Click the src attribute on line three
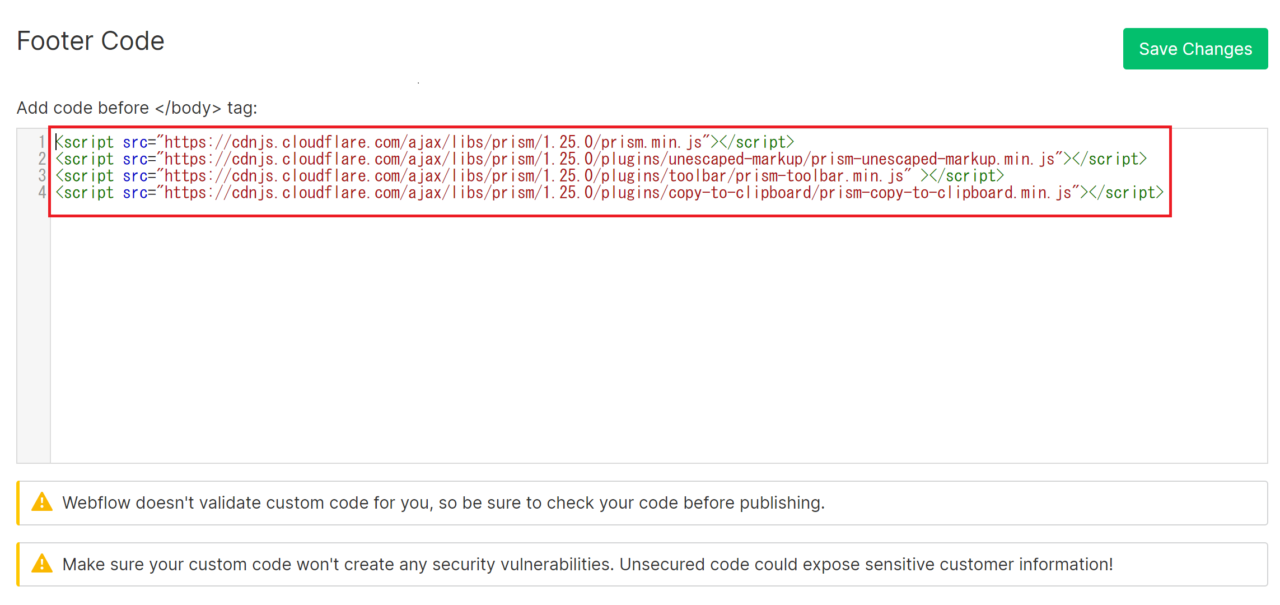Image resolution: width=1280 pixels, height=605 pixels. [x=135, y=176]
